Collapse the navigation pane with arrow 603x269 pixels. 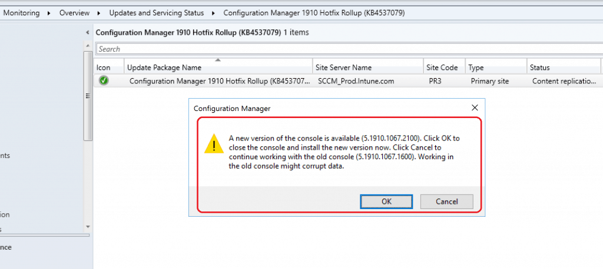88,33
